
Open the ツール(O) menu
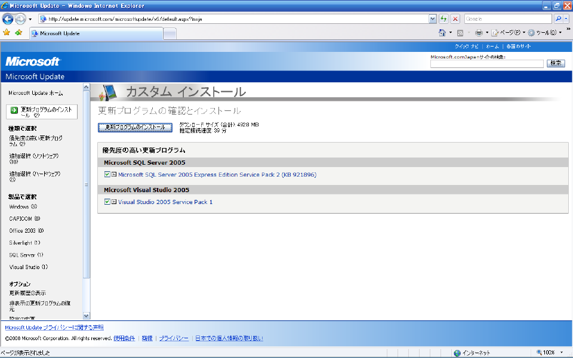pyautogui.click(x=545, y=32)
